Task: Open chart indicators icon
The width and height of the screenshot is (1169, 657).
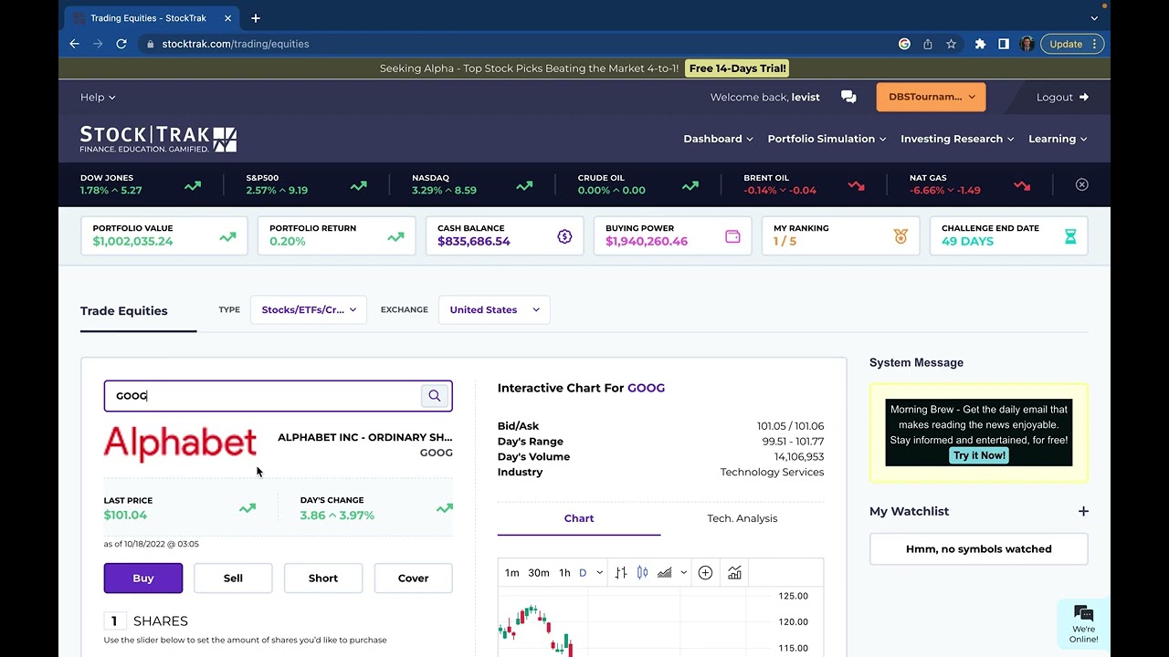Action: pos(734,573)
